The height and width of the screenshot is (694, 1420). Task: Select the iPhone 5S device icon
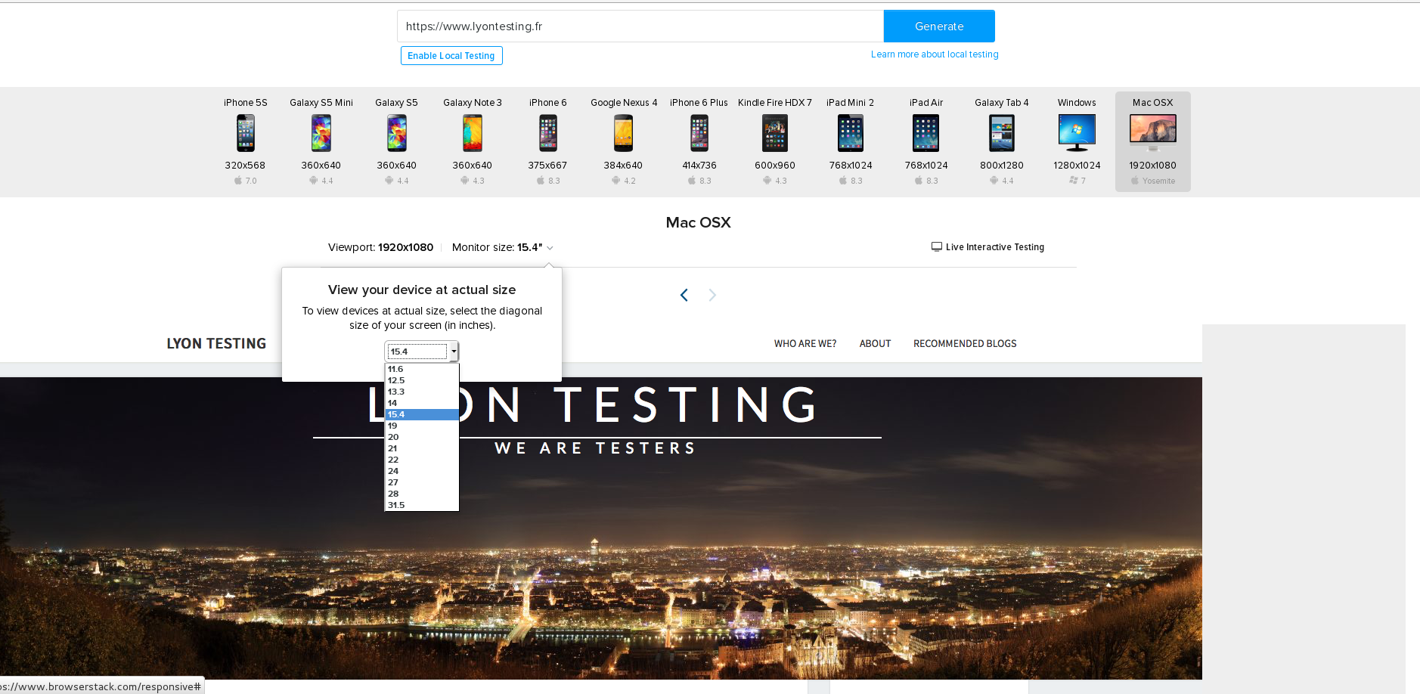[x=245, y=133]
